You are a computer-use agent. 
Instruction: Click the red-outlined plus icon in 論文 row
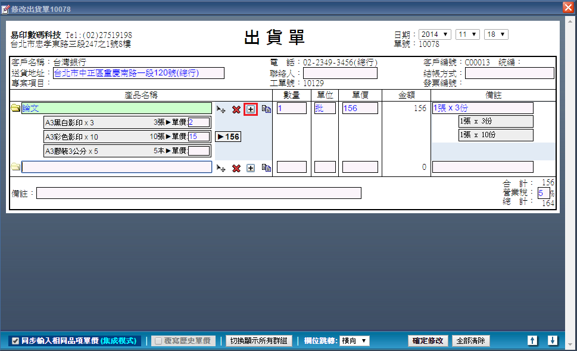[x=251, y=109]
